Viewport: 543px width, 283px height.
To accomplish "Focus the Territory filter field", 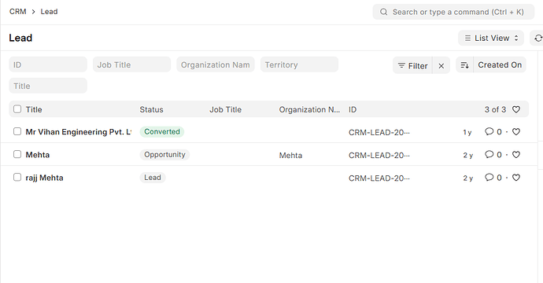I will click(x=299, y=64).
